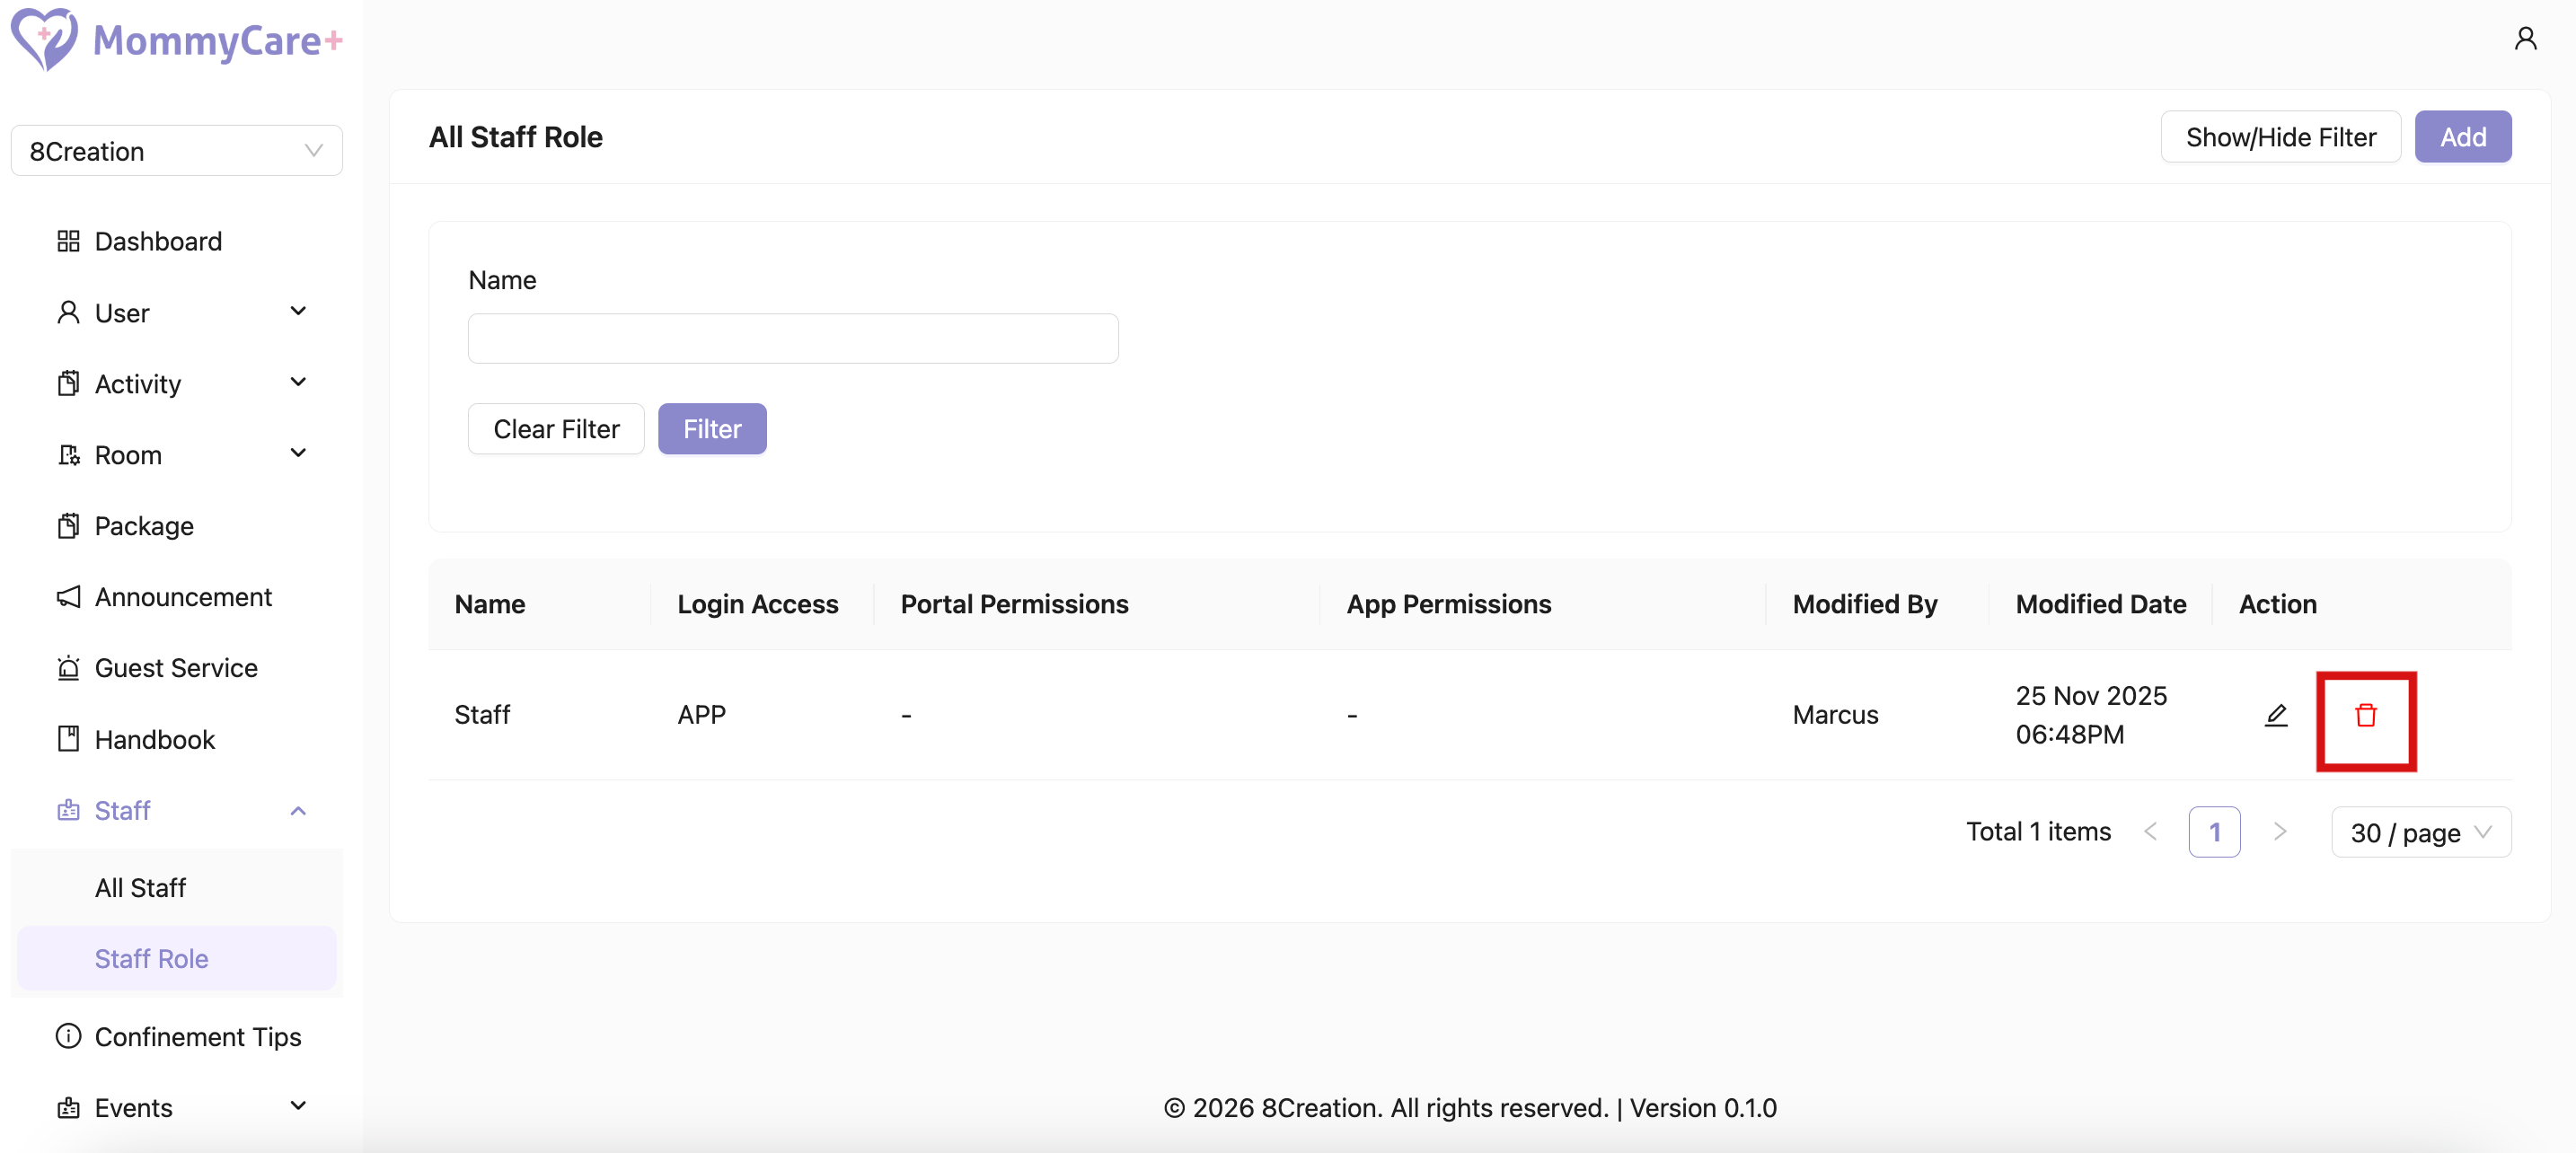Viewport: 2576px width, 1153px height.
Task: Click the user profile icon
Action: click(2524, 39)
